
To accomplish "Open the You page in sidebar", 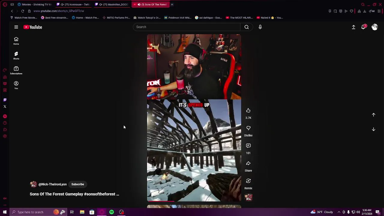I will [x=16, y=85].
